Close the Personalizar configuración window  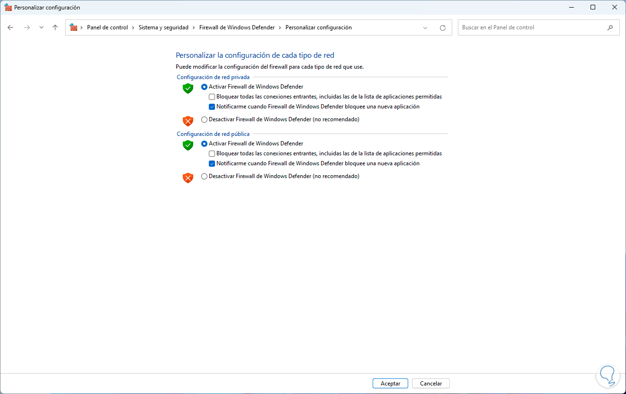(x=615, y=7)
